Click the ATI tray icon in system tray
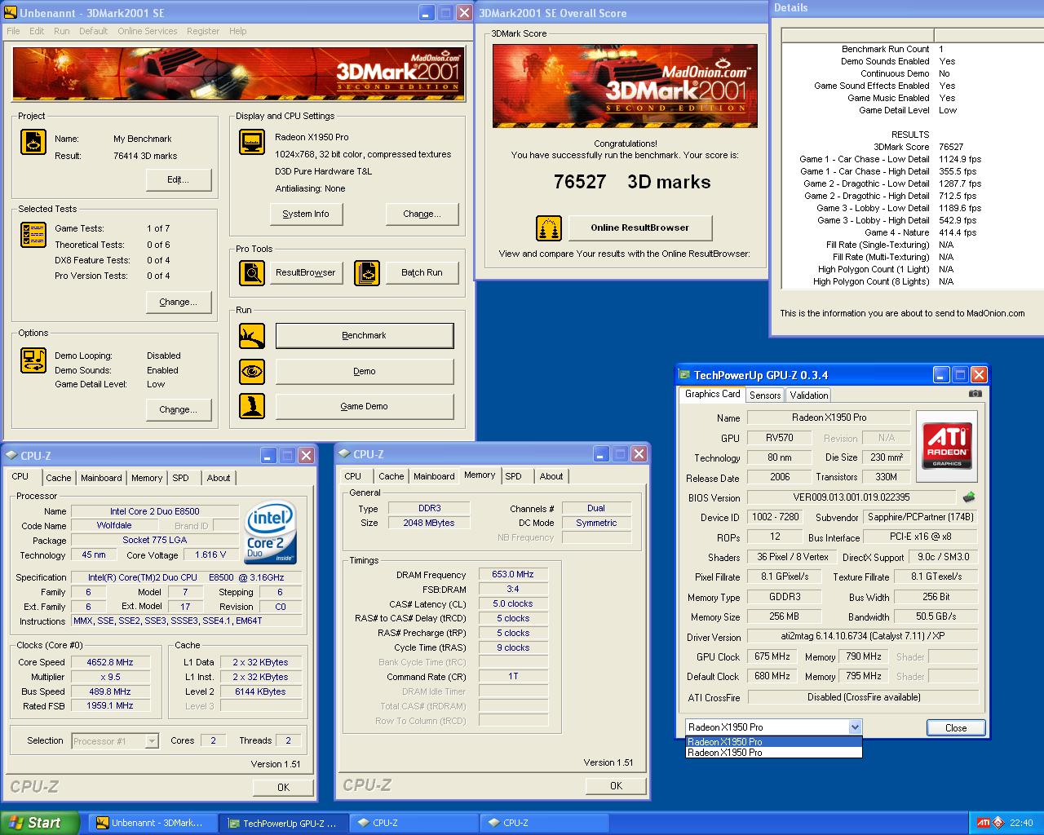The height and width of the screenshot is (835, 1044). 984,823
